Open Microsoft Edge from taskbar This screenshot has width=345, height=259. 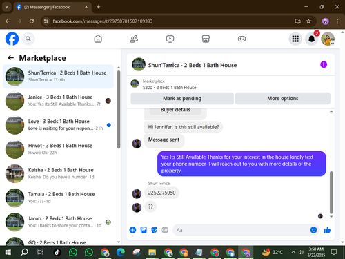tap(120, 253)
